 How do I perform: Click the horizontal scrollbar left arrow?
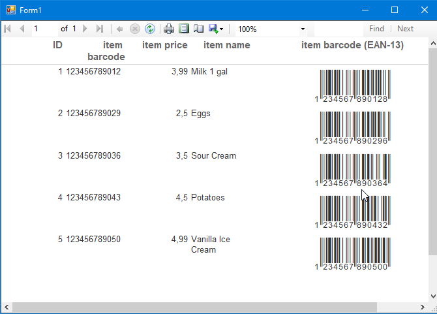coord(7,307)
